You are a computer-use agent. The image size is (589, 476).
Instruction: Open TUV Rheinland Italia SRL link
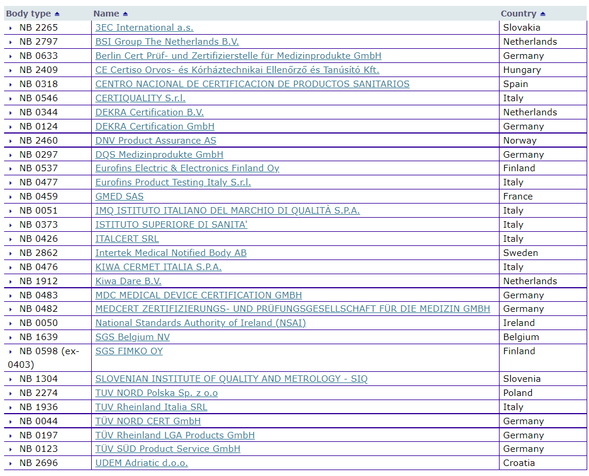point(151,407)
